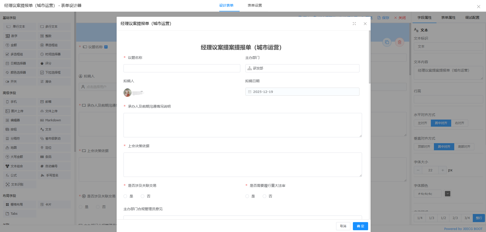Image resolution: width=486 pixels, height=232 pixels.
Task: Pick the 数字 number field component
Action: (x=20, y=36)
